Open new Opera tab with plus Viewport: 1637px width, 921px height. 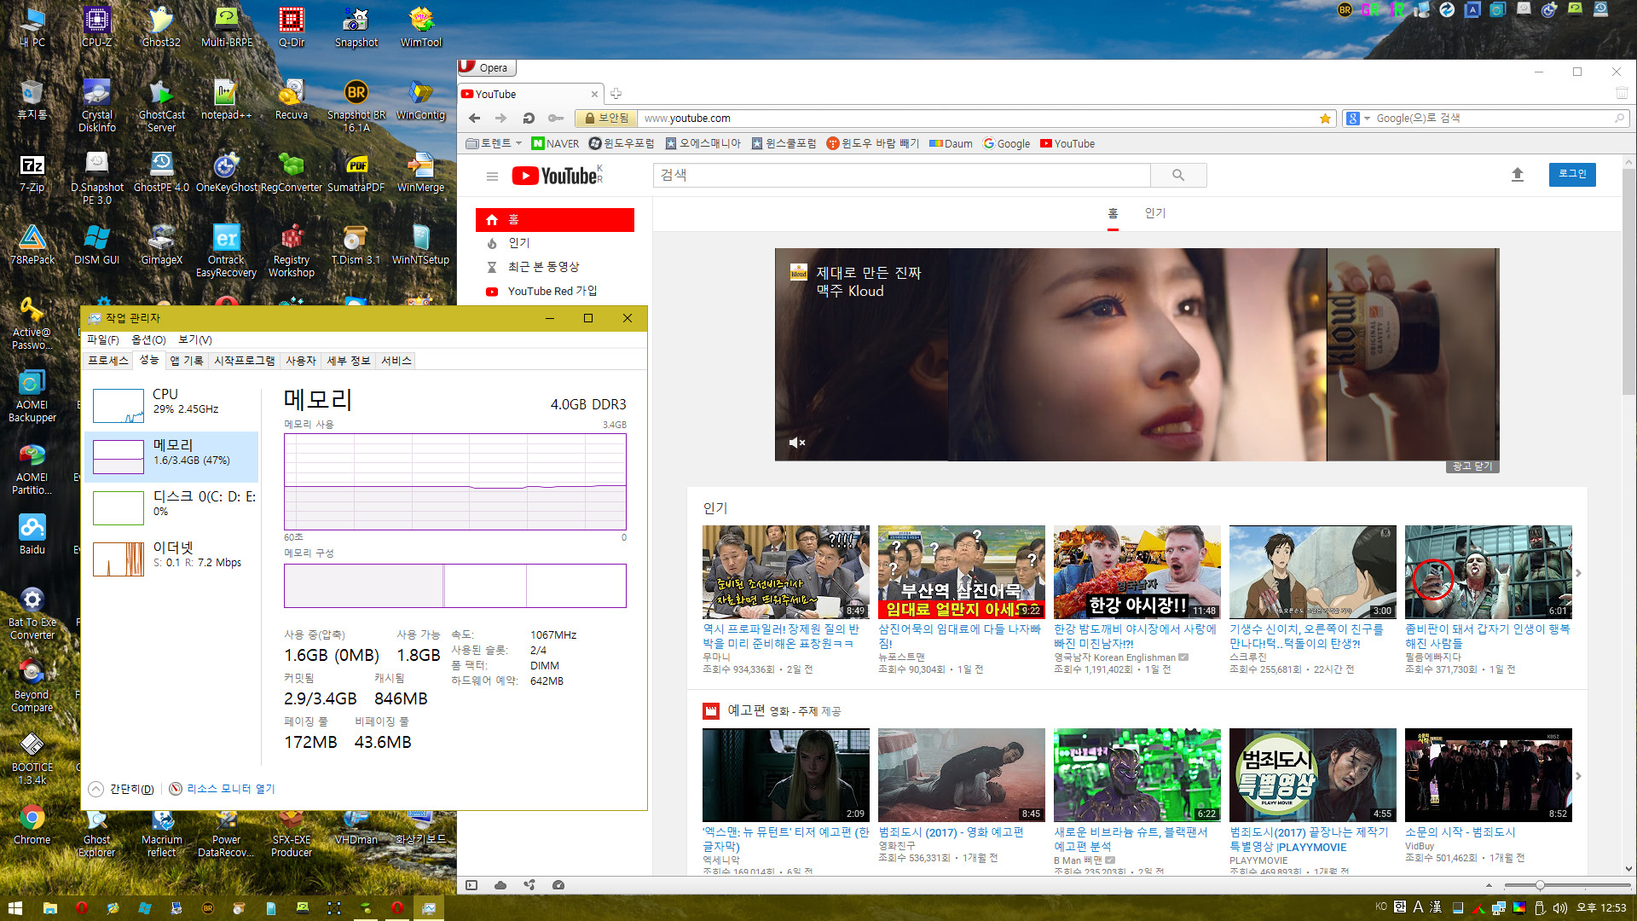616,94
